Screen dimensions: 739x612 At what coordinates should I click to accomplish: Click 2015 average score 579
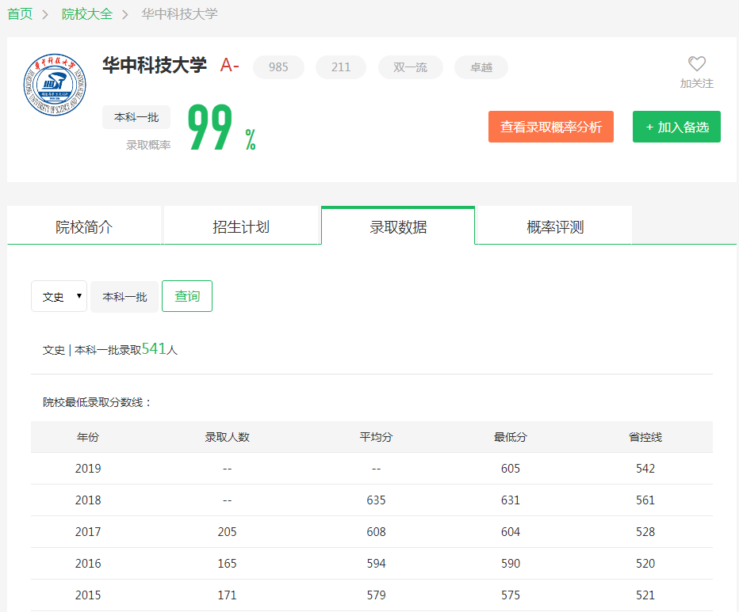click(x=376, y=595)
